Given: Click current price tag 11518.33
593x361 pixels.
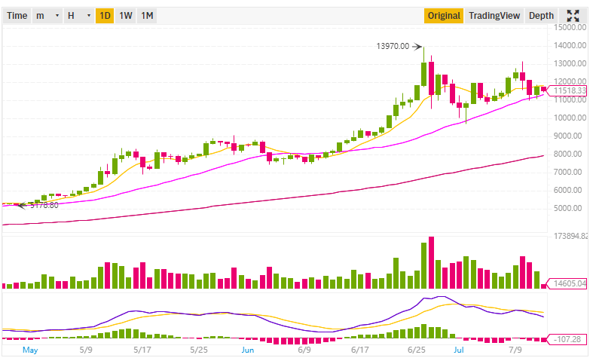Looking at the screenshot, I should tap(567, 90).
